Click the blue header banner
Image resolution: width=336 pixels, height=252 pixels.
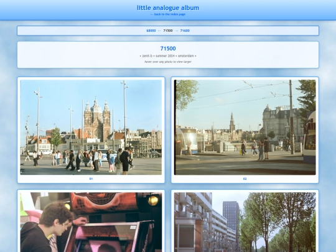(168, 10)
